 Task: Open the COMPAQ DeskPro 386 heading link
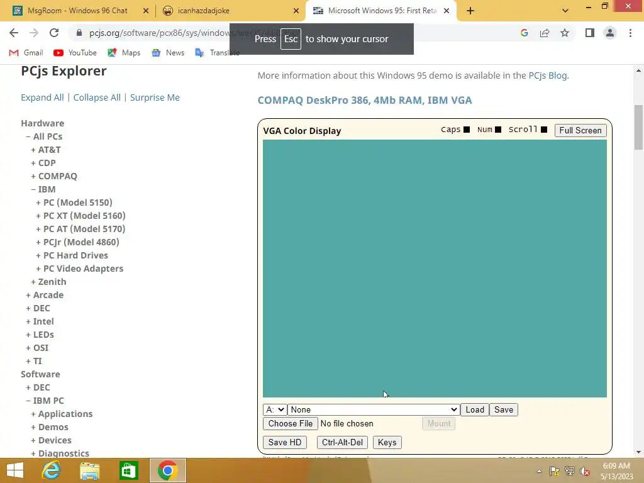[x=365, y=100]
